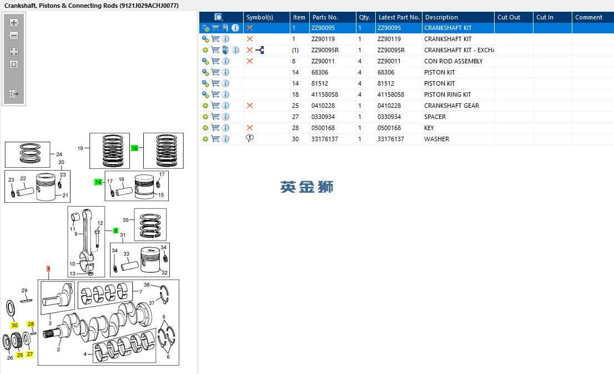Click the book icon on ZZ90095R row
614x374 pixels.
[225, 50]
